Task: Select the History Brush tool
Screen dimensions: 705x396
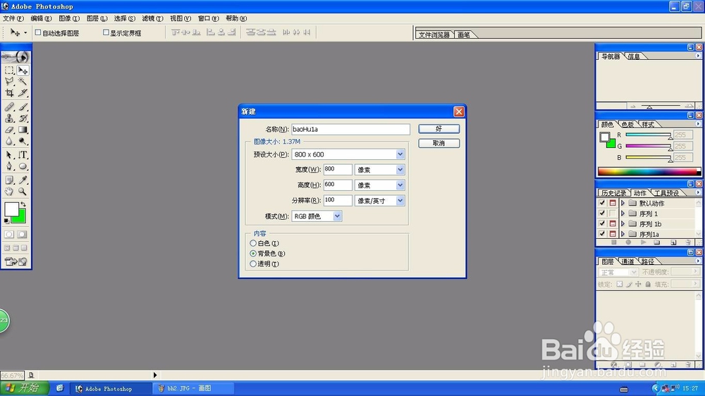Action: coord(23,118)
